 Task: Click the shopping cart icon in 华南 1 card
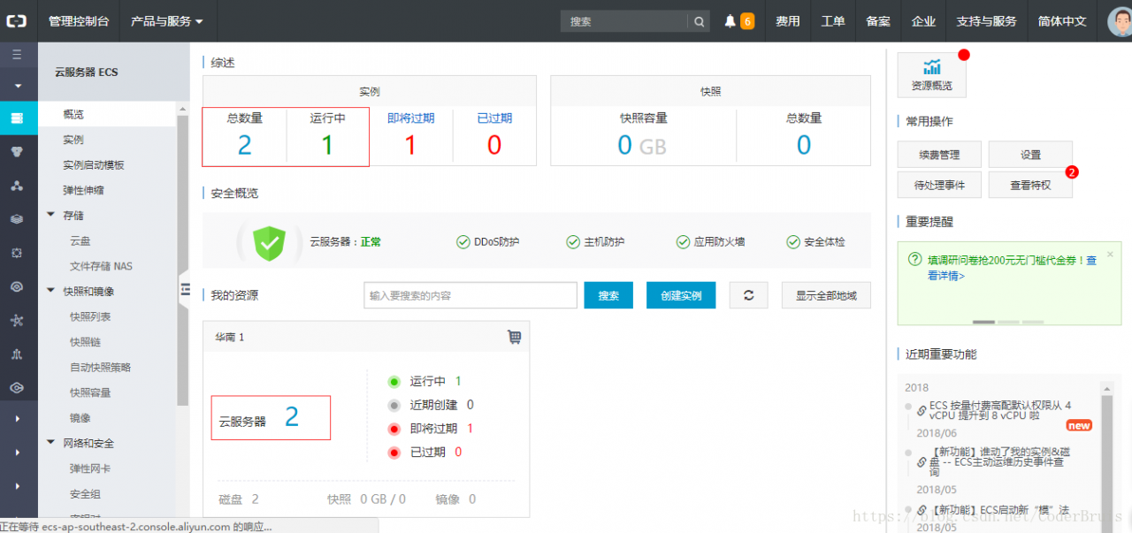pos(514,337)
